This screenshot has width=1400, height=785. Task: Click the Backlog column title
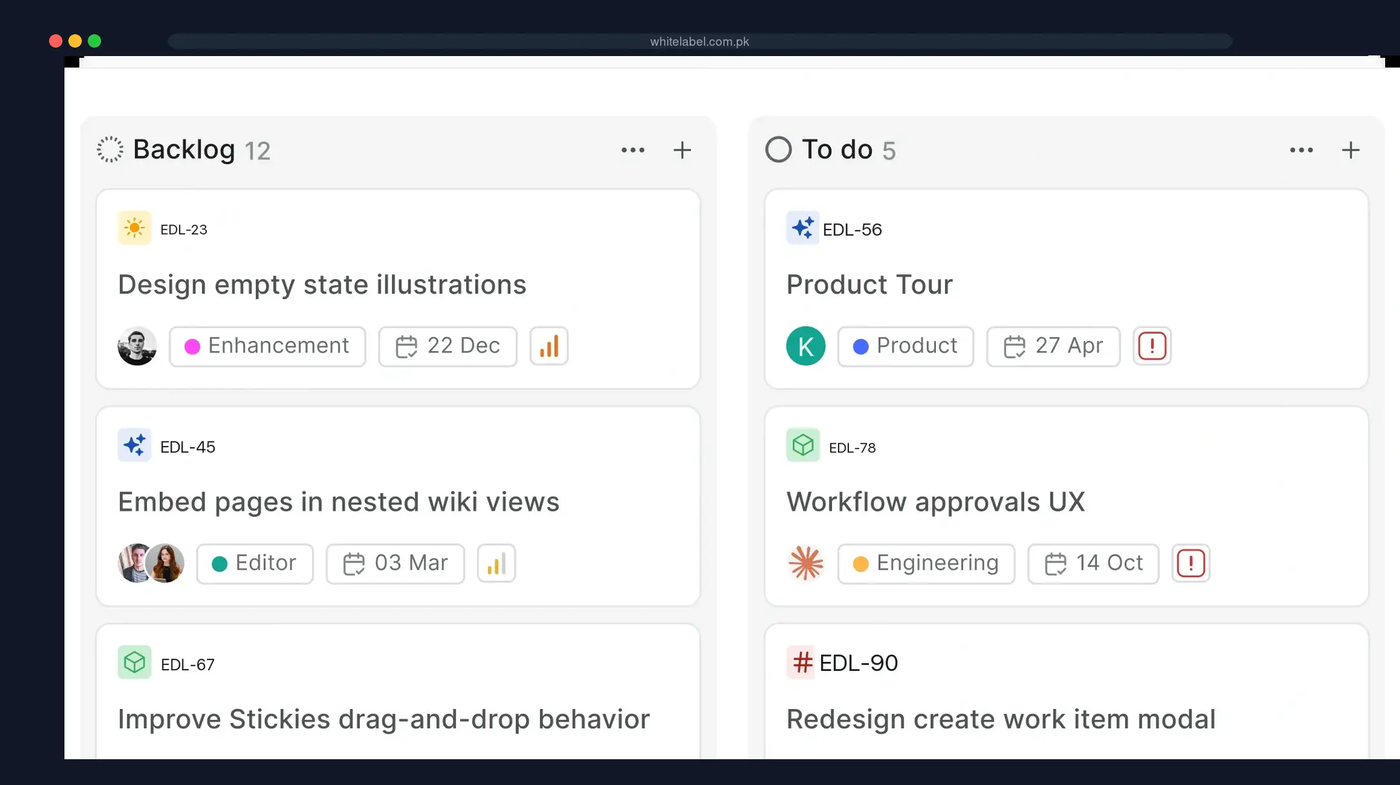pyautogui.click(x=184, y=150)
